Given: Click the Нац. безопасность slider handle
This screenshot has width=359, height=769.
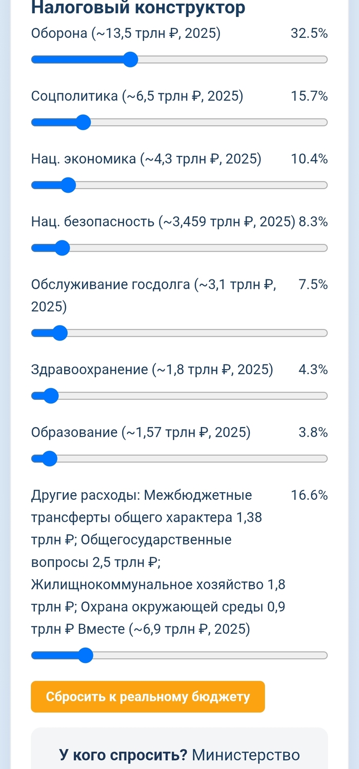Looking at the screenshot, I should (62, 248).
